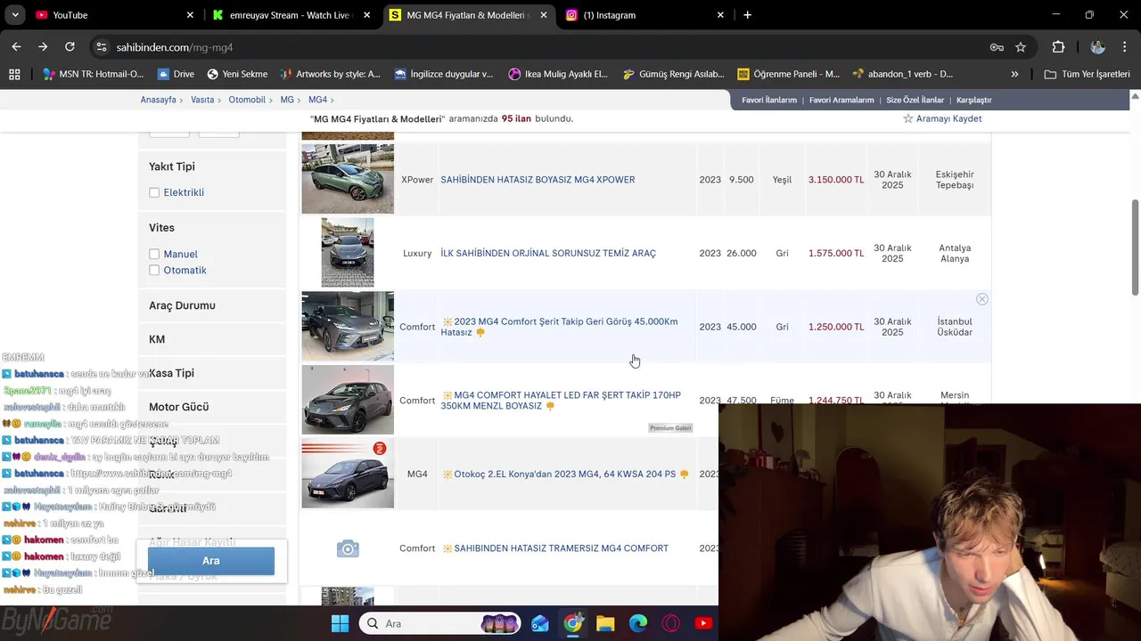Reload the sahibinden page
This screenshot has width=1141, height=641.
(x=70, y=47)
